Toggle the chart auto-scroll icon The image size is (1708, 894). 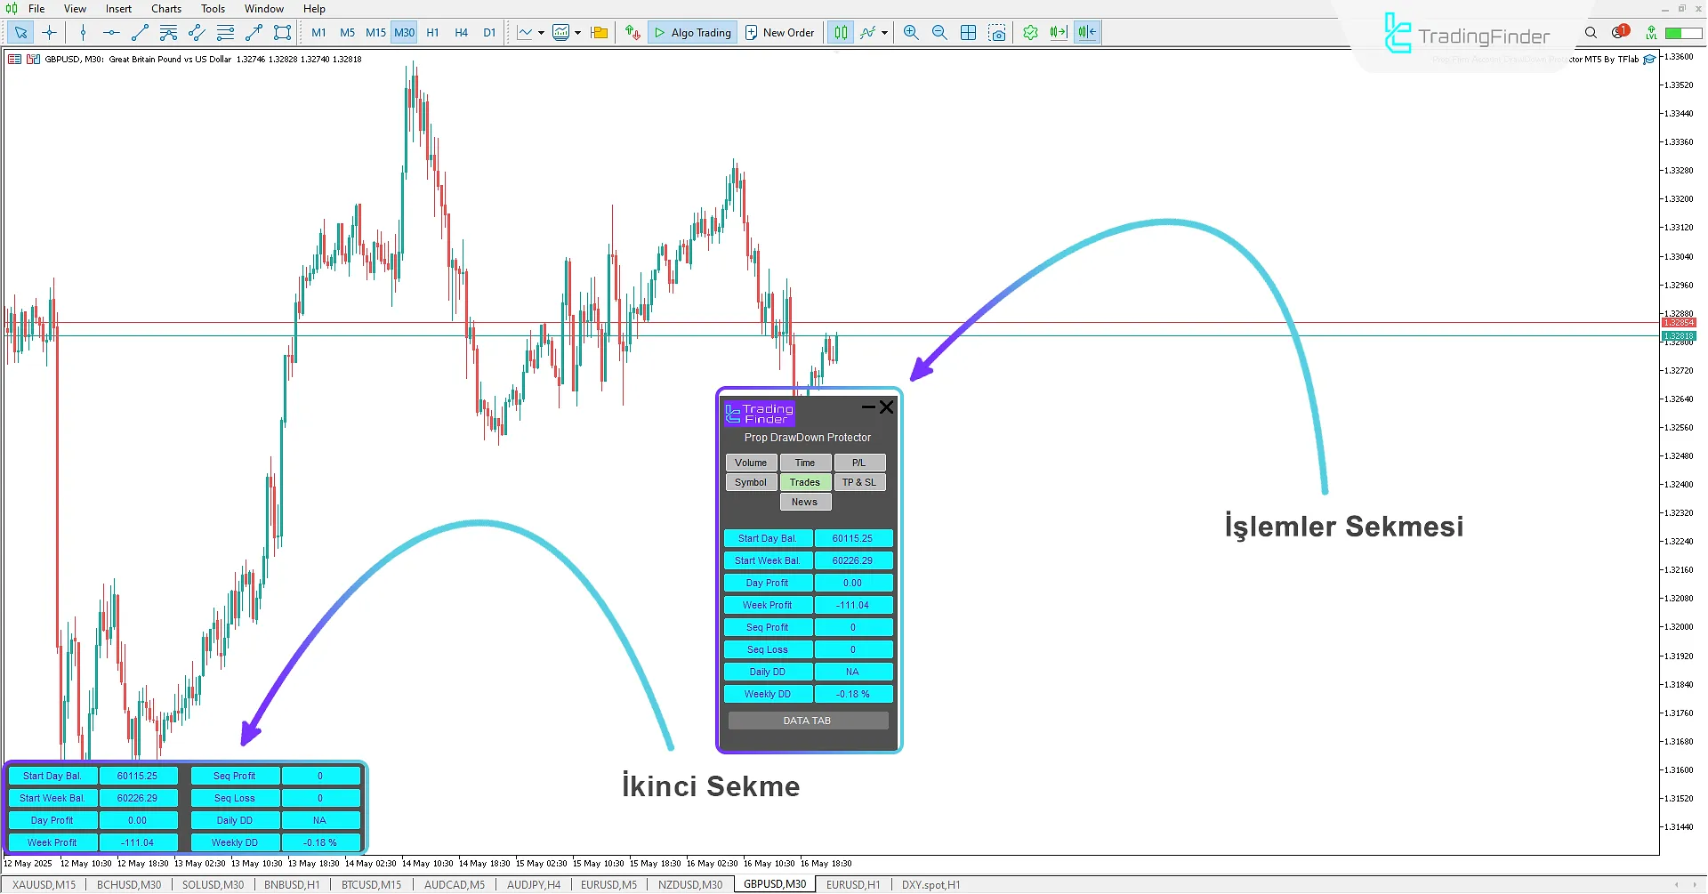pyautogui.click(x=1058, y=33)
